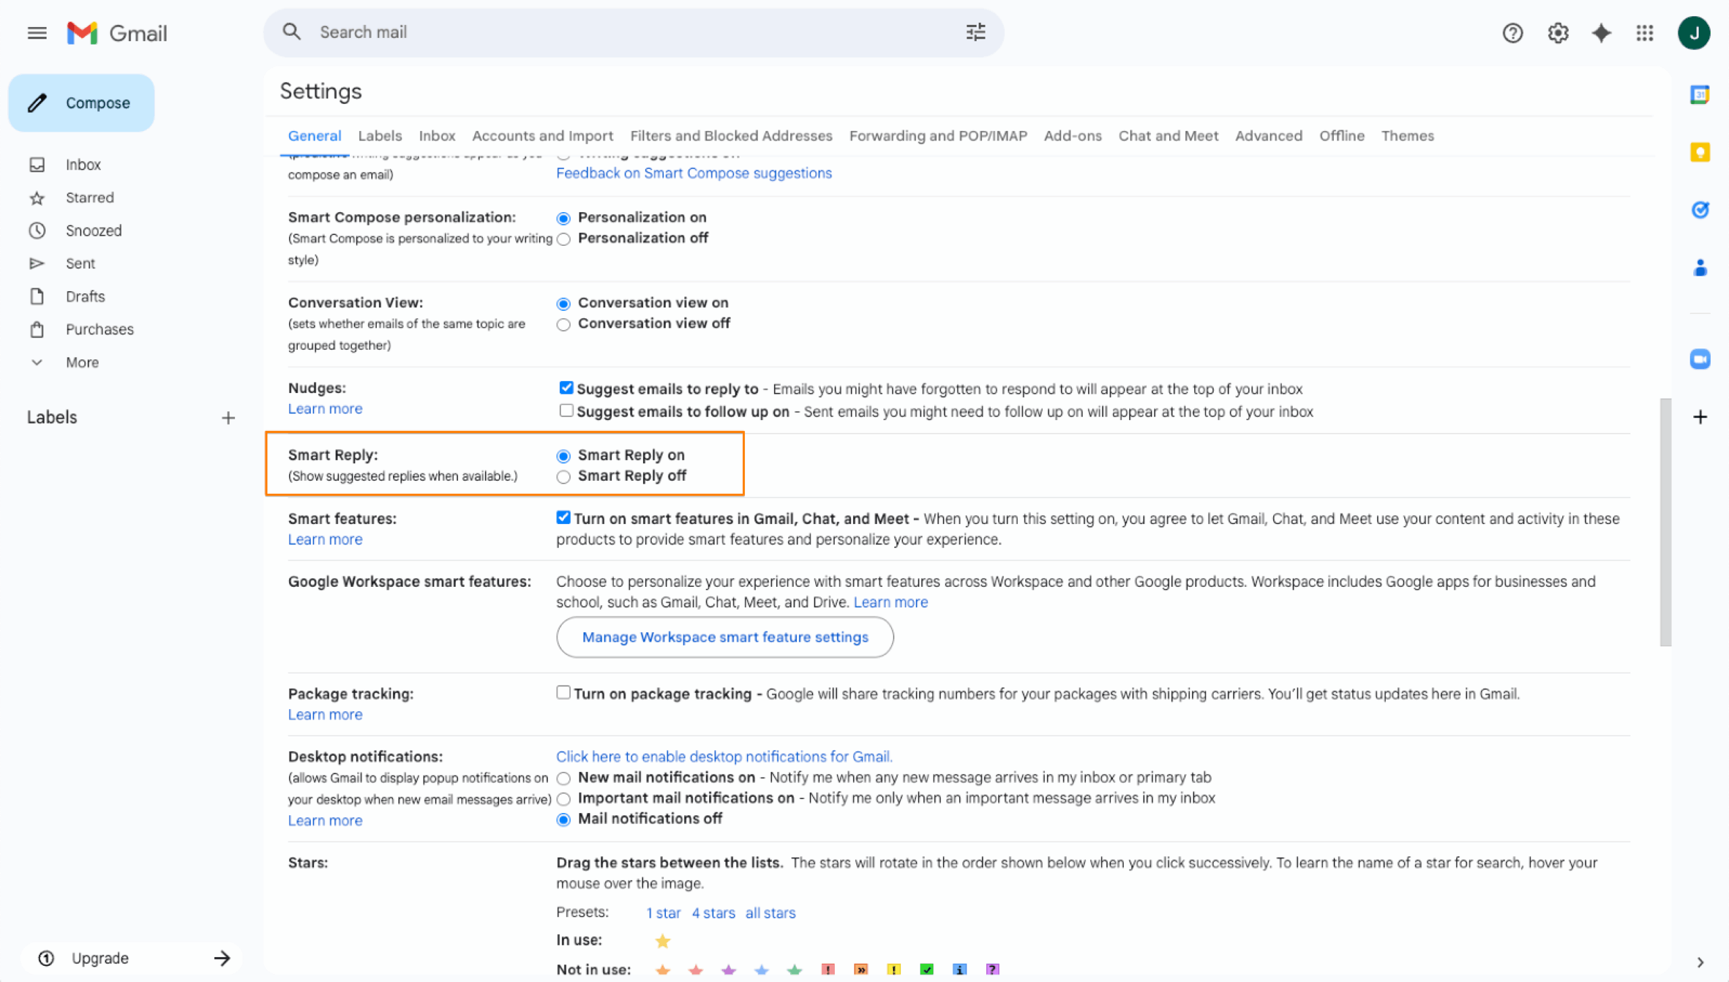Click the search options filter icon

click(x=975, y=32)
